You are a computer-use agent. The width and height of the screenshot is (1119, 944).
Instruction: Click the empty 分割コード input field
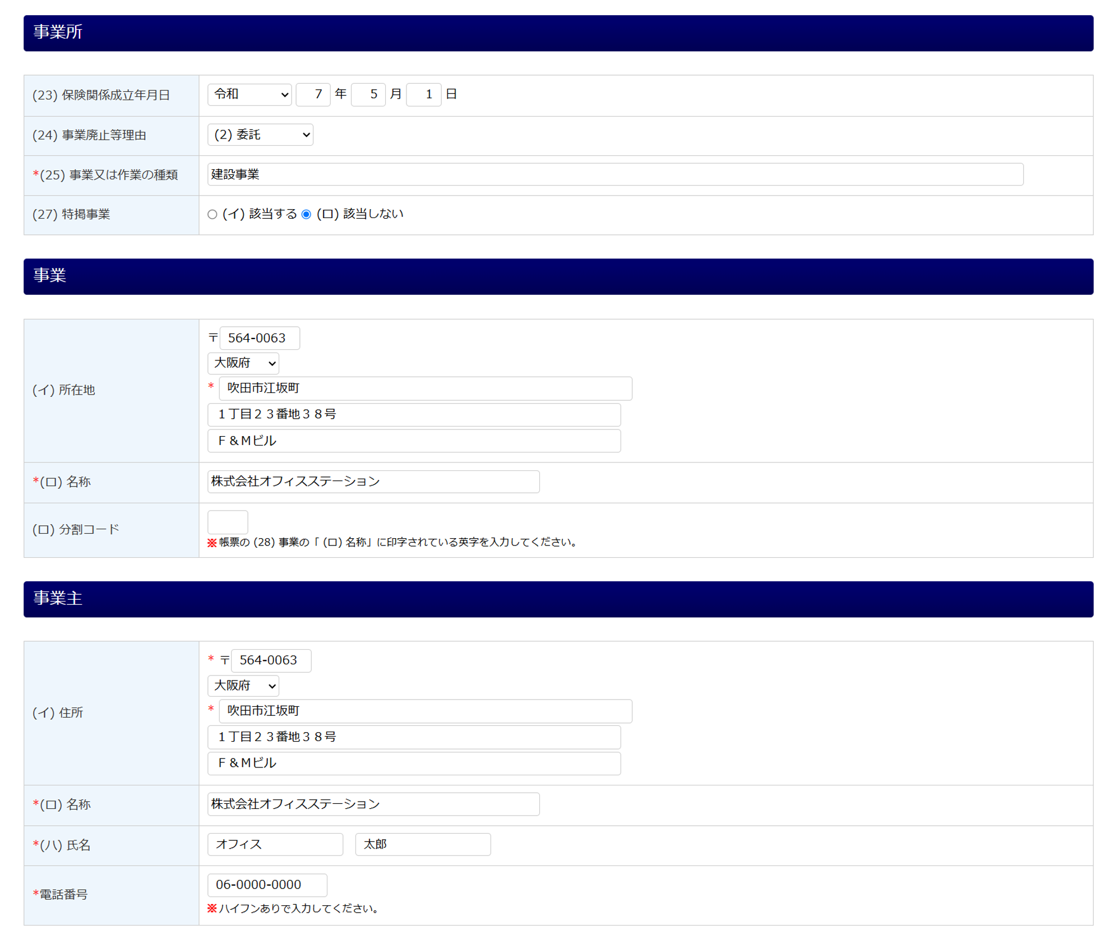coord(228,522)
